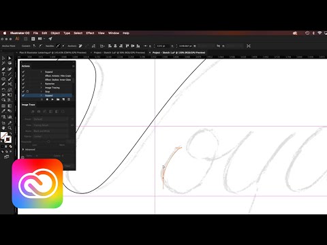The height and width of the screenshot is (245, 327).
Task: Open the Object menu
Action: (x=55, y=33)
